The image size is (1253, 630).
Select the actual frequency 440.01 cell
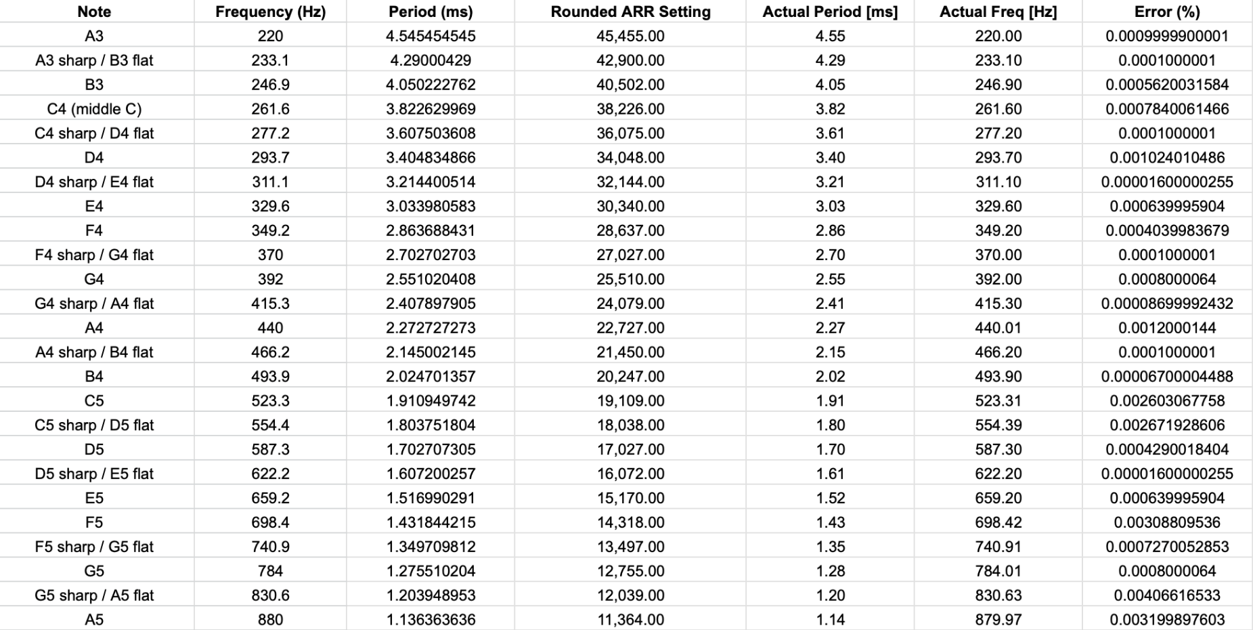998,328
